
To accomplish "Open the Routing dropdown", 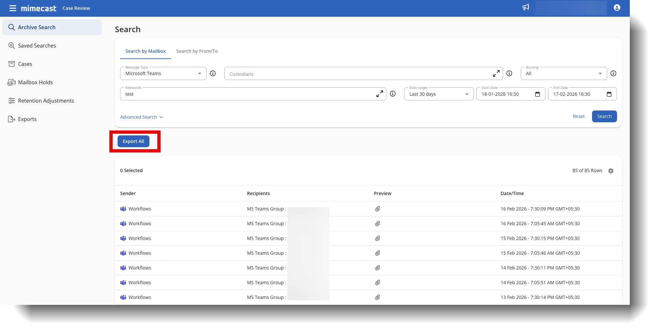I will point(563,73).
